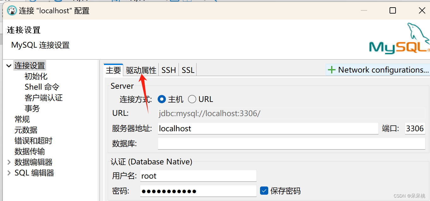Select 初始化 in the settings tree

click(36, 76)
